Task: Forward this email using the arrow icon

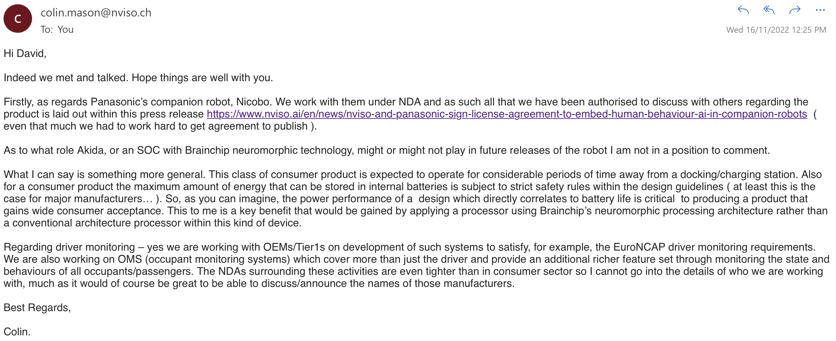Action: (x=794, y=10)
